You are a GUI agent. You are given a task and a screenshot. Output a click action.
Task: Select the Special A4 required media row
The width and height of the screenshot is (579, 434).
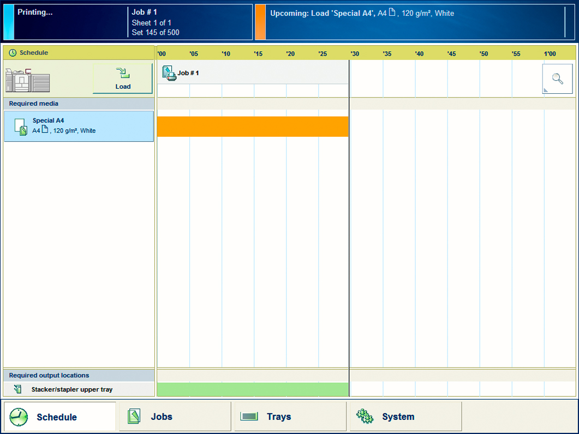click(79, 126)
